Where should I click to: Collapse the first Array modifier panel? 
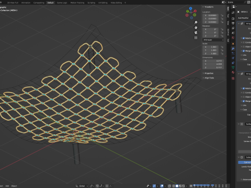pyautogui.click(x=239, y=23)
